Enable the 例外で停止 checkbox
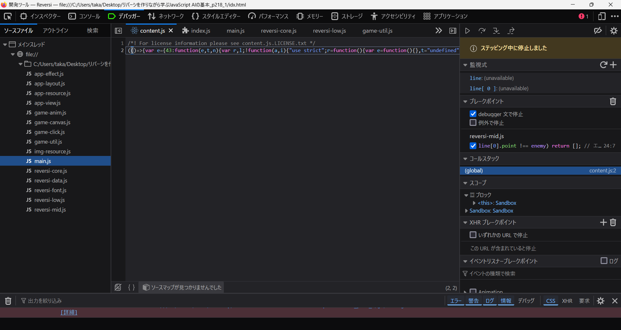This screenshot has width=621, height=330. tap(473, 123)
